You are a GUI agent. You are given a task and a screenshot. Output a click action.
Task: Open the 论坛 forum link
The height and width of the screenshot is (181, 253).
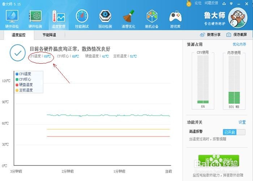pos(198,3)
